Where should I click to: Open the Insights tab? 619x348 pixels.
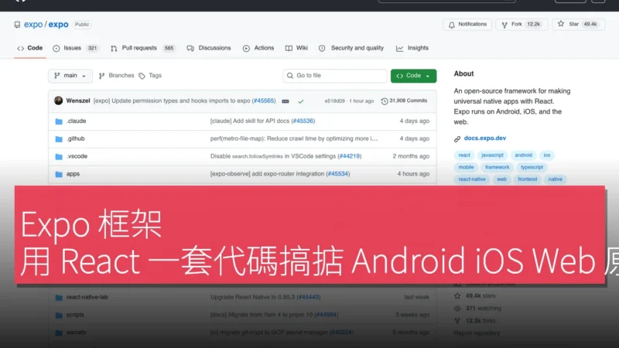(x=412, y=48)
